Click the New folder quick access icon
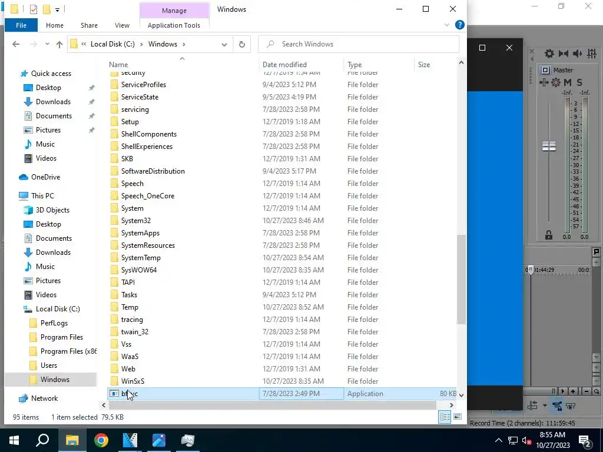 (47, 9)
